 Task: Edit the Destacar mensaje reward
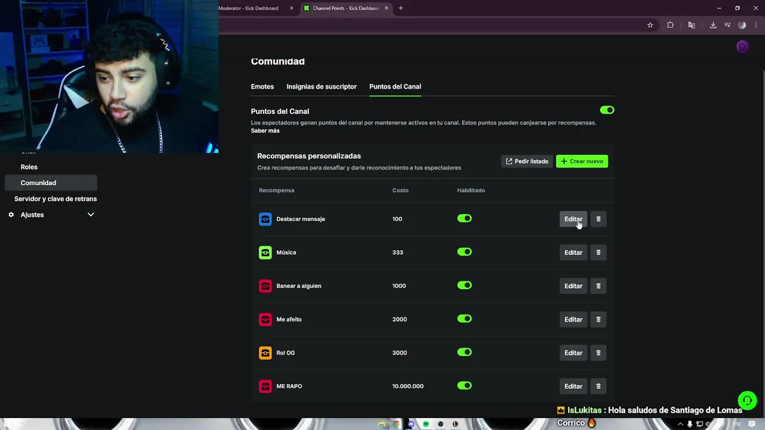pos(573,219)
